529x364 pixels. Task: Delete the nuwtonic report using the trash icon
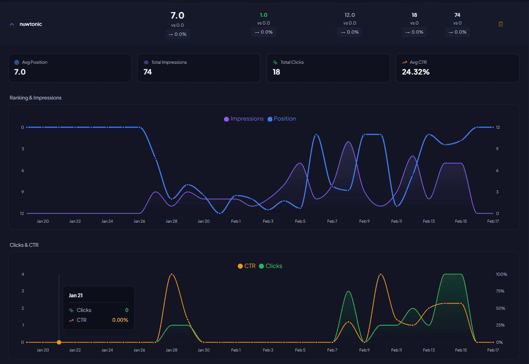pos(501,24)
